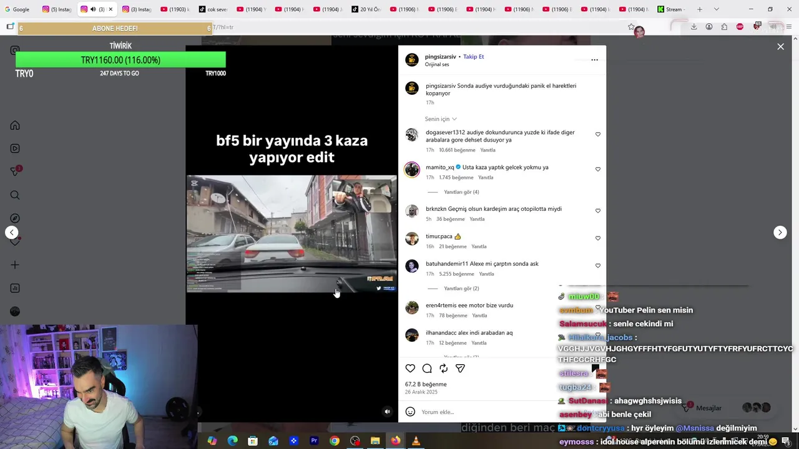Viewport: 799px width, 449px height.
Task: Go to the previous post arrow
Action: (12, 233)
